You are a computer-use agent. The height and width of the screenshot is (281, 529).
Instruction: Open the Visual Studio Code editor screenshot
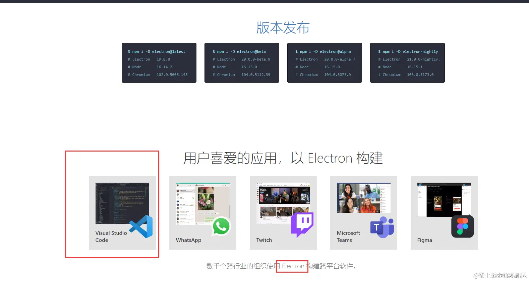[x=122, y=203]
